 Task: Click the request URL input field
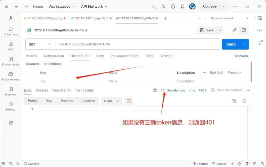(138, 44)
